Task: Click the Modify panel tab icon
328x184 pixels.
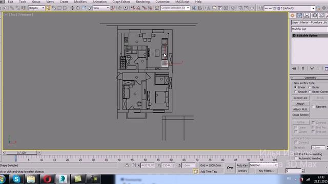Action: tap(300, 16)
